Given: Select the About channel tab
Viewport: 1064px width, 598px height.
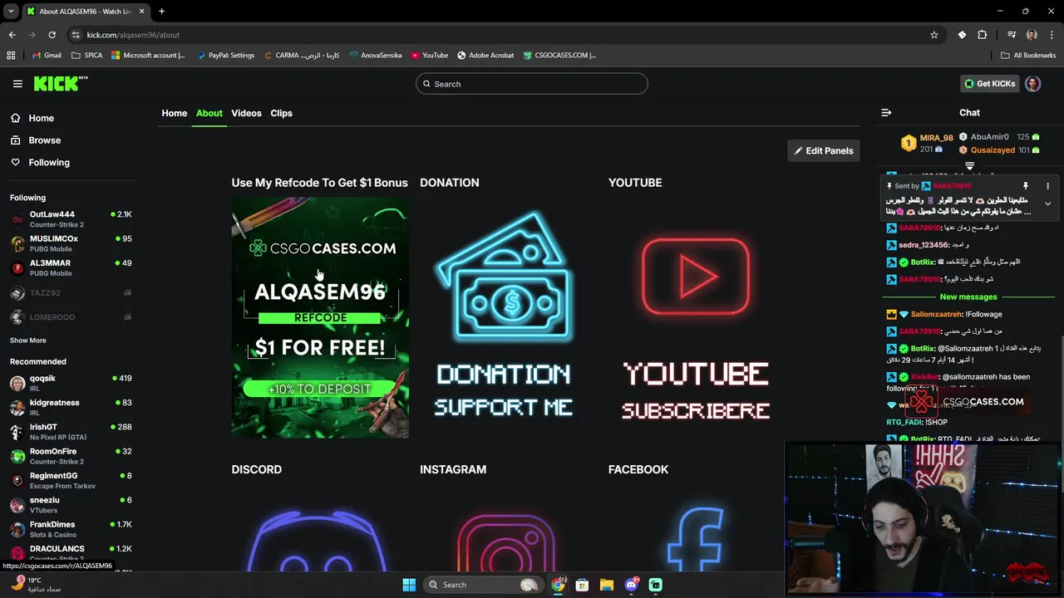Looking at the screenshot, I should (209, 113).
